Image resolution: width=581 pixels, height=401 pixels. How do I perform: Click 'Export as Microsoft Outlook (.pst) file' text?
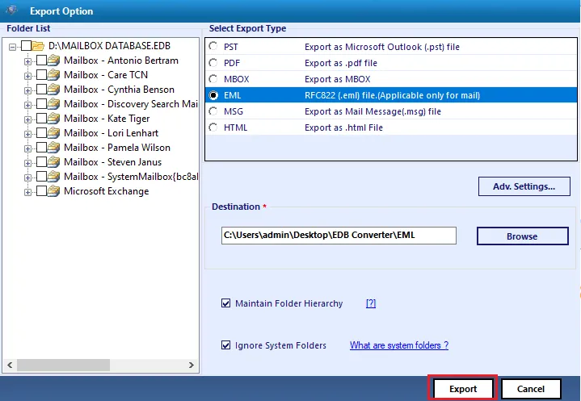click(382, 47)
